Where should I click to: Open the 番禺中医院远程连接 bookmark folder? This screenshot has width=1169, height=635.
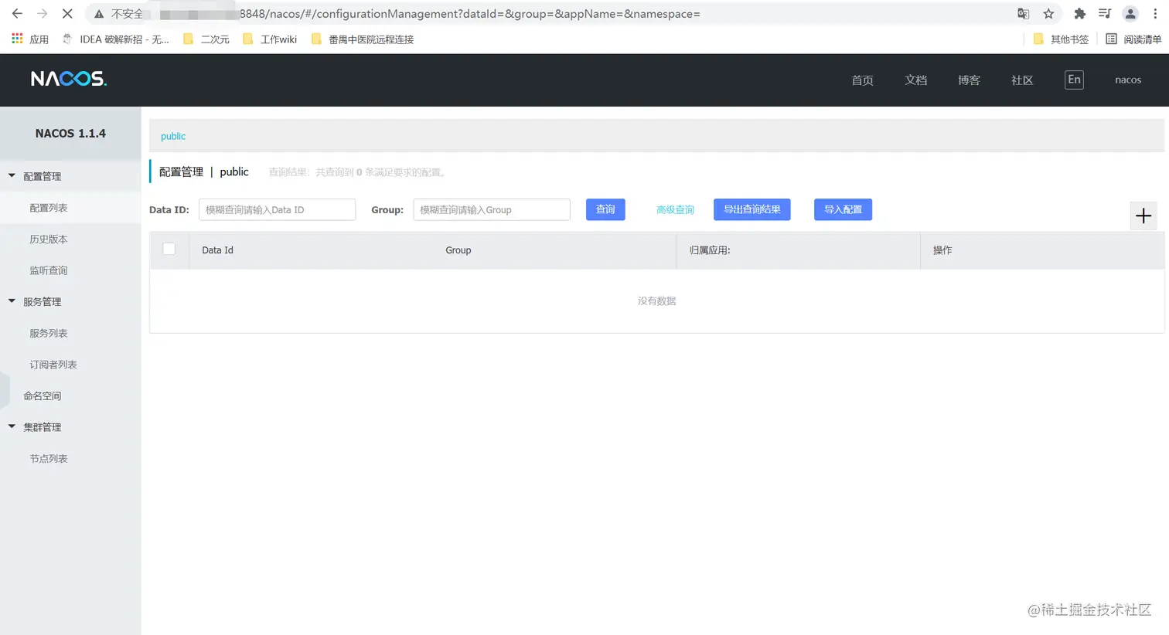point(362,39)
